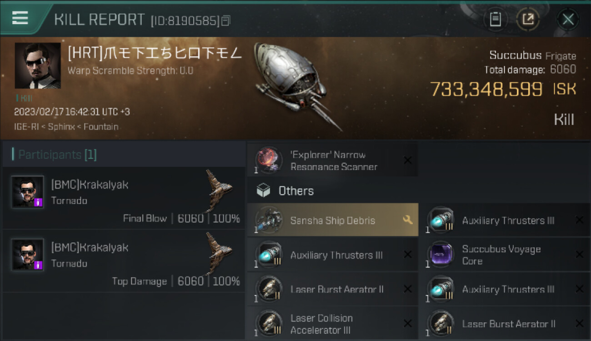591x341 pixels.
Task: Open Krakalyak portrait in Top Damage row
Action: (28, 255)
